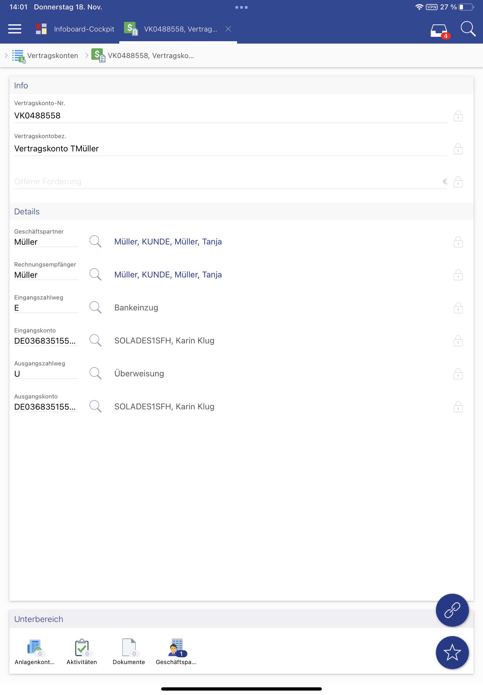Search lookup for Geschäftspartner field
Viewport: 483px width, 695px height.
(x=95, y=241)
